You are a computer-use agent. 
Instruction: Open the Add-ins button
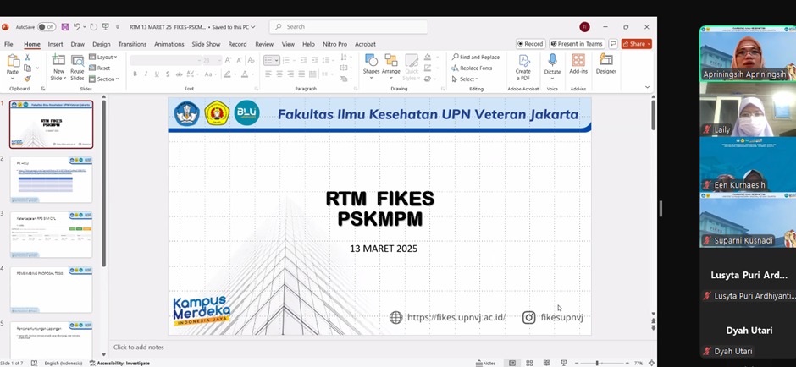pos(578,64)
